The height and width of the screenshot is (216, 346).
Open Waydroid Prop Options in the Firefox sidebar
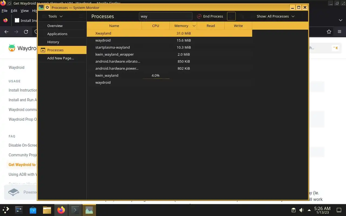pos(23,119)
